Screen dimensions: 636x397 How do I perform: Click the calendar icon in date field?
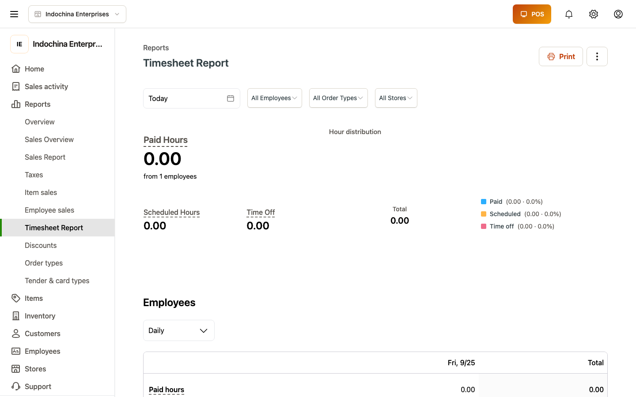point(231,98)
